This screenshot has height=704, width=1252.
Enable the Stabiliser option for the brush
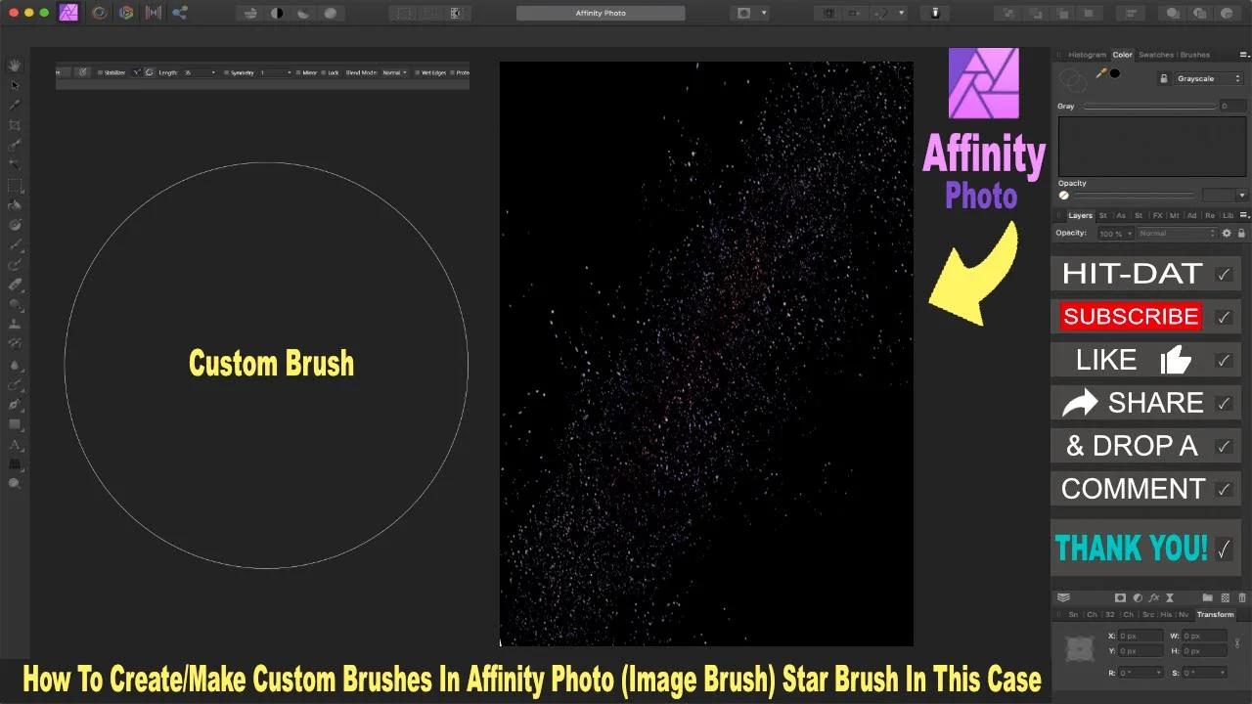101,71
